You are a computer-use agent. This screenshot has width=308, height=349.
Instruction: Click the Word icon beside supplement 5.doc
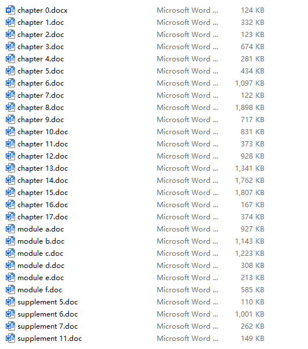tap(10, 302)
